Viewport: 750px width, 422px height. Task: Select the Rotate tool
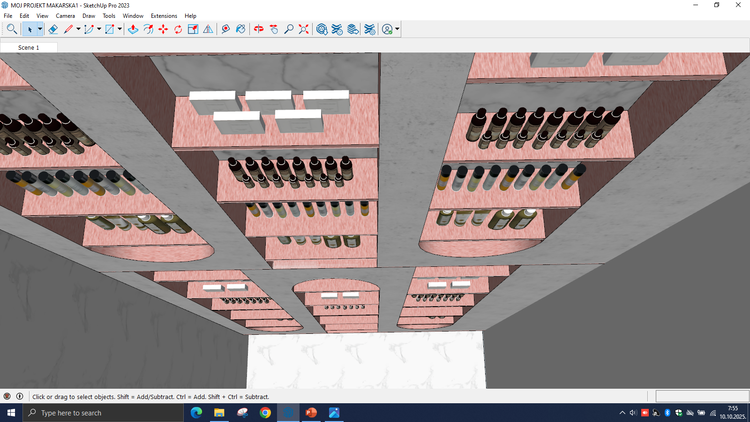(178, 29)
